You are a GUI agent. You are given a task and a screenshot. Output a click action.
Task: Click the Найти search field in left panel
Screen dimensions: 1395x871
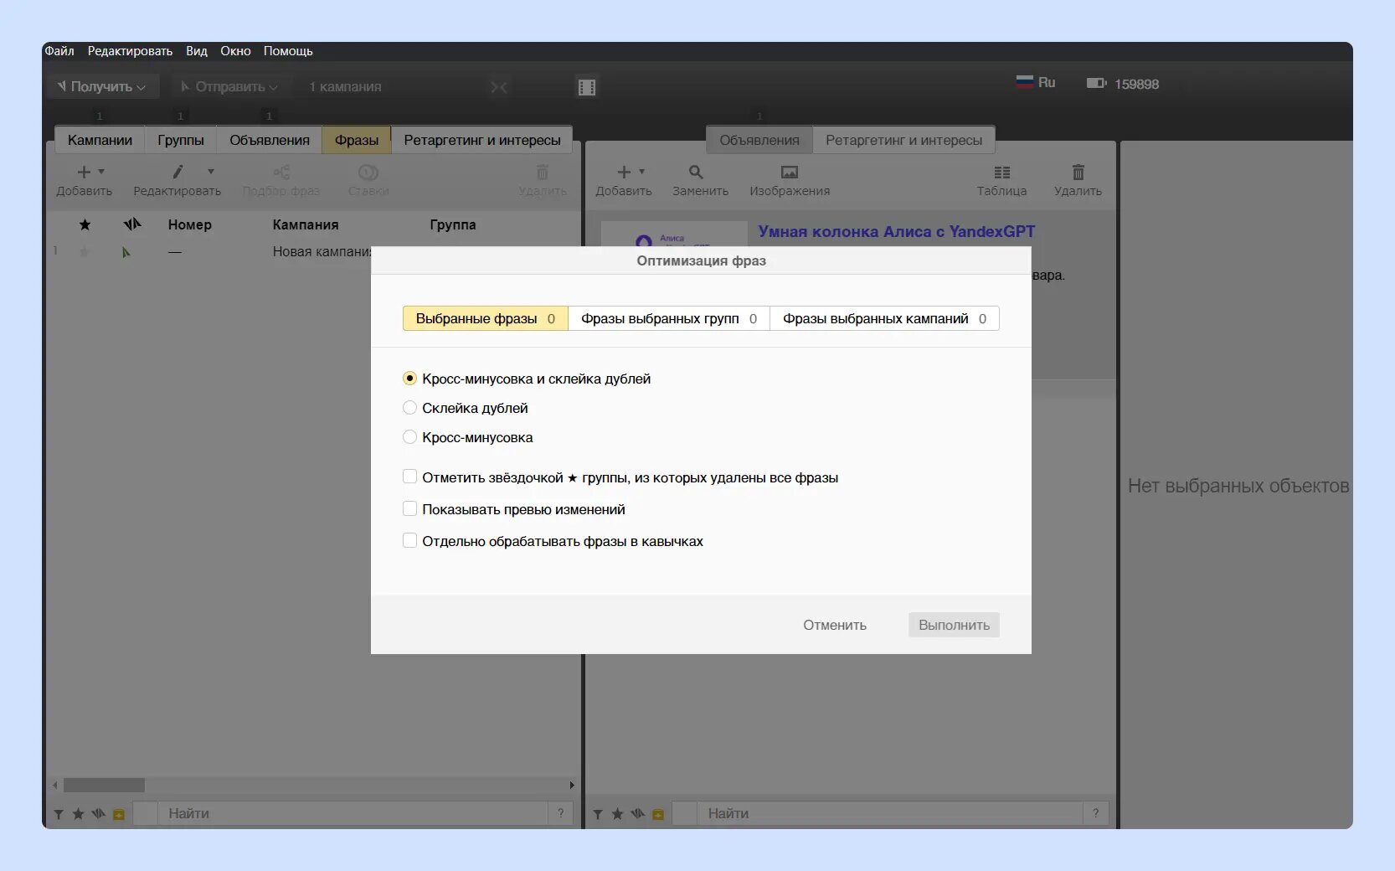352,813
